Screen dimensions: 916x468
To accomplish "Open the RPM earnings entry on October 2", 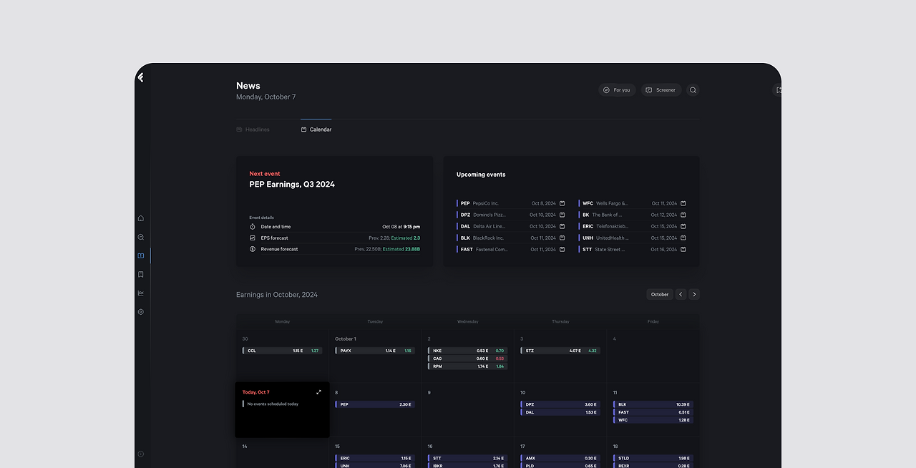I will click(467, 366).
